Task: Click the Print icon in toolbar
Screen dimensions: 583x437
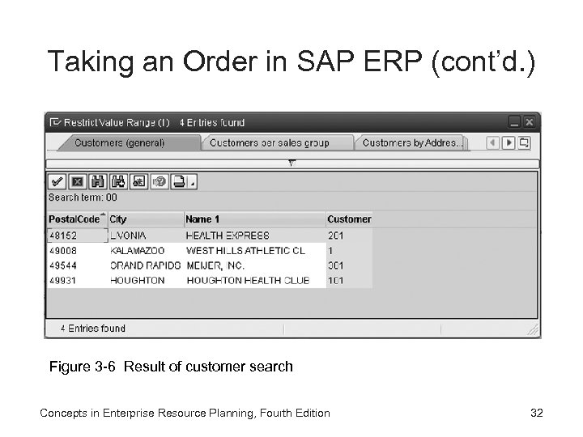Action: click(179, 181)
